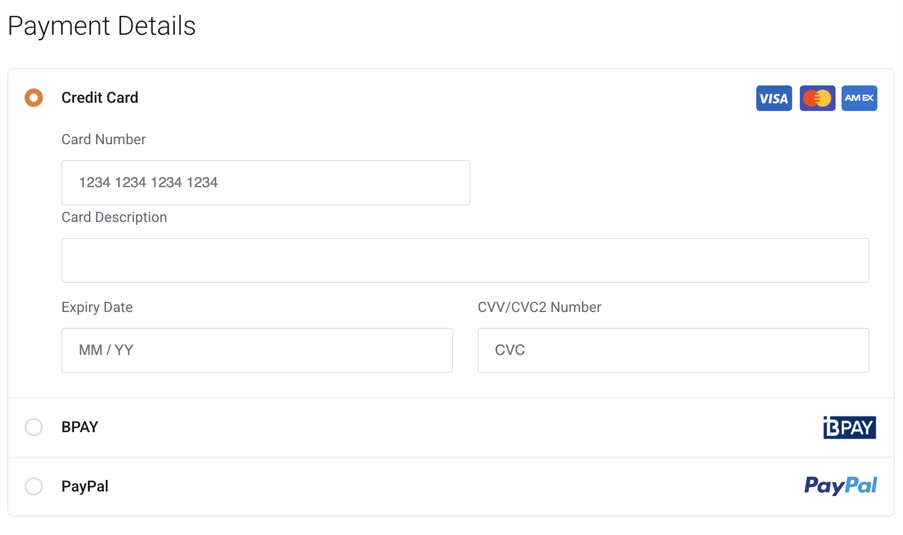
Task: Click the Card Number field label
Action: tap(103, 140)
